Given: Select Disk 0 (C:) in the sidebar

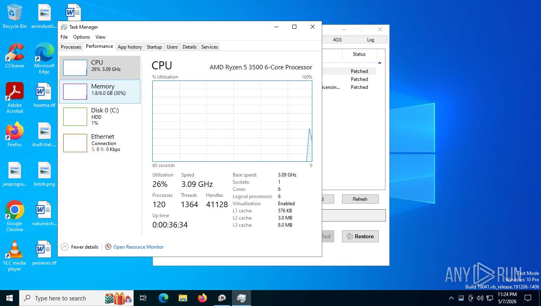Looking at the screenshot, I should [100, 117].
